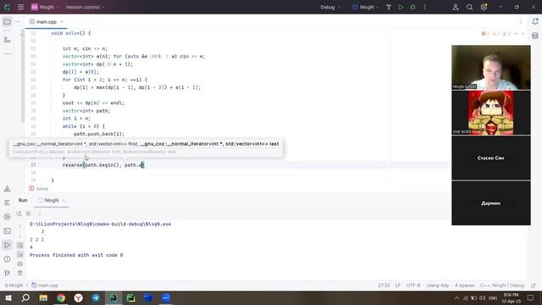
Task: Open Search Everywhere magnifier
Action: pyautogui.click(x=469, y=7)
